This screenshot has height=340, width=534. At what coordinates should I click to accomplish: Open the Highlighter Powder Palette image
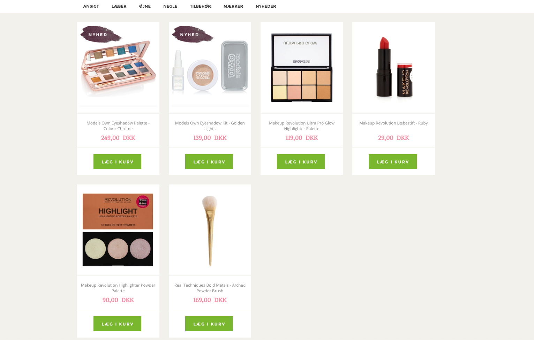118,230
